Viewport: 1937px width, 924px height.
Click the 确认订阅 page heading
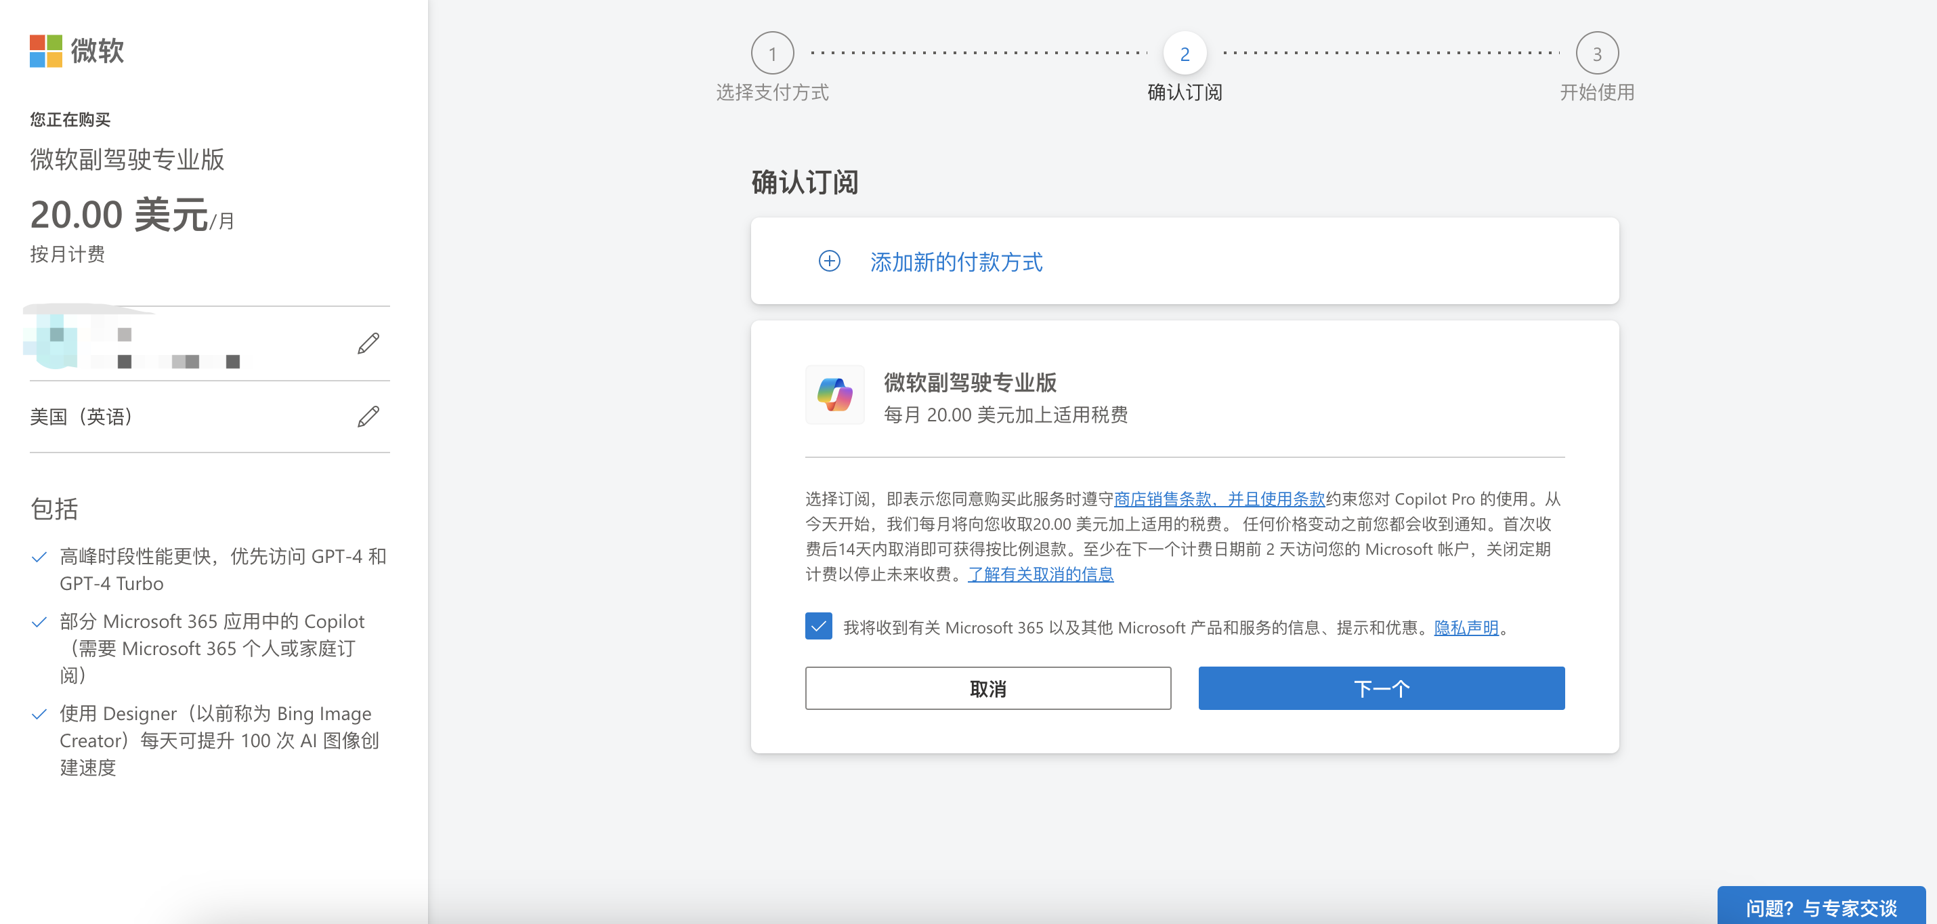805,182
